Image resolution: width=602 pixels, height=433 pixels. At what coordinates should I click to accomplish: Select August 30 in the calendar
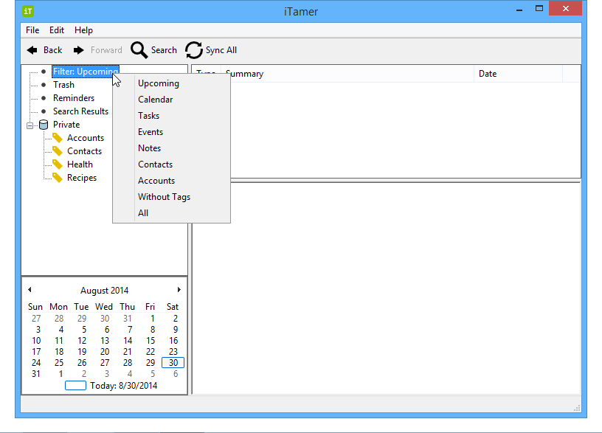173,363
